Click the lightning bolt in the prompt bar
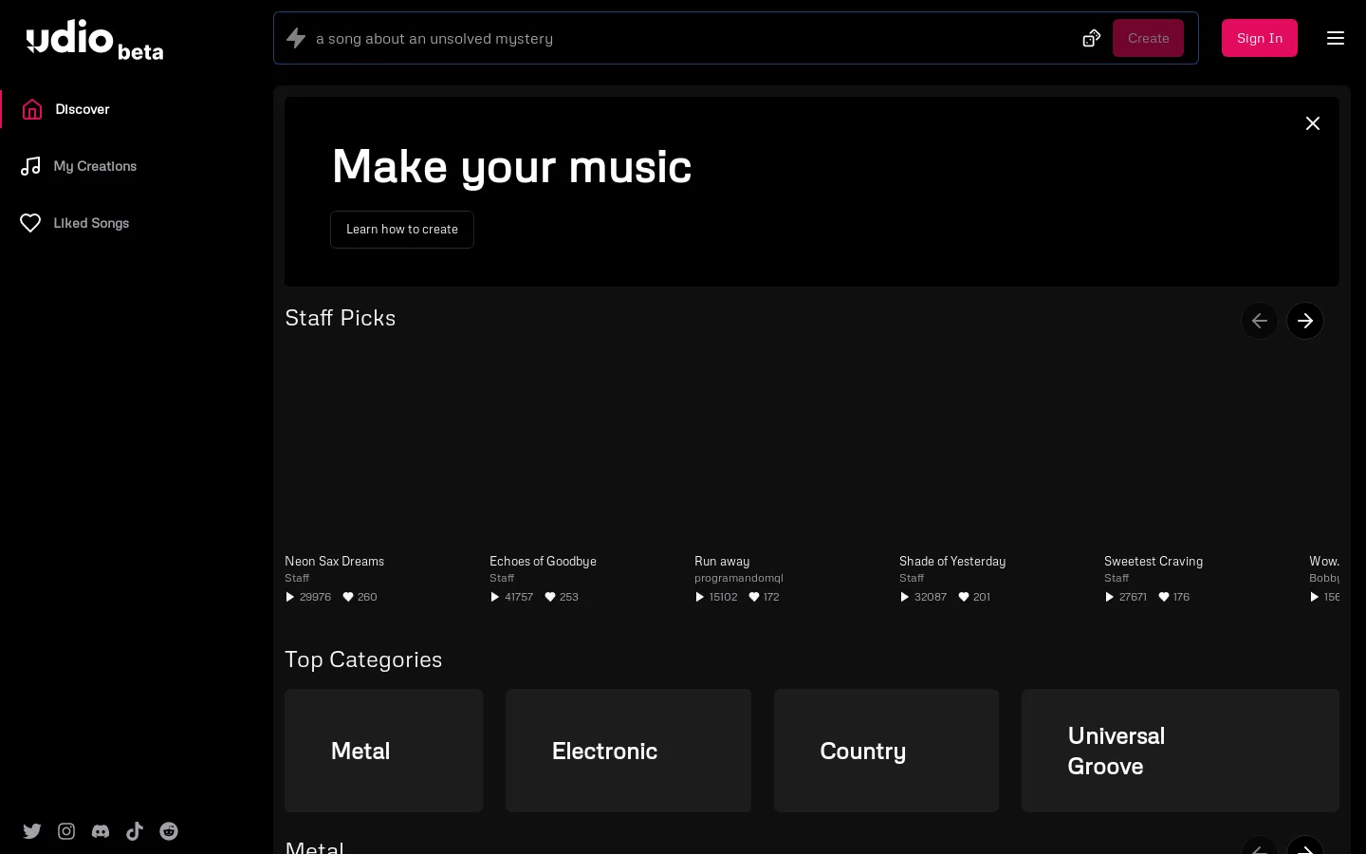Image resolution: width=1366 pixels, height=854 pixels. click(x=296, y=38)
